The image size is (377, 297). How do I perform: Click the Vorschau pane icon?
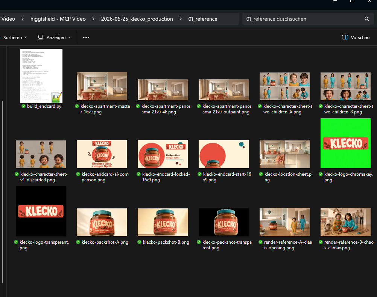pos(345,37)
